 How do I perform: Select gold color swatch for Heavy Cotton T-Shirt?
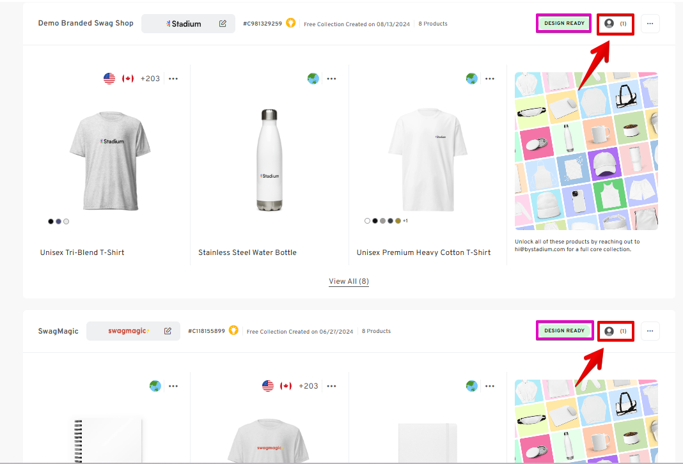[398, 220]
